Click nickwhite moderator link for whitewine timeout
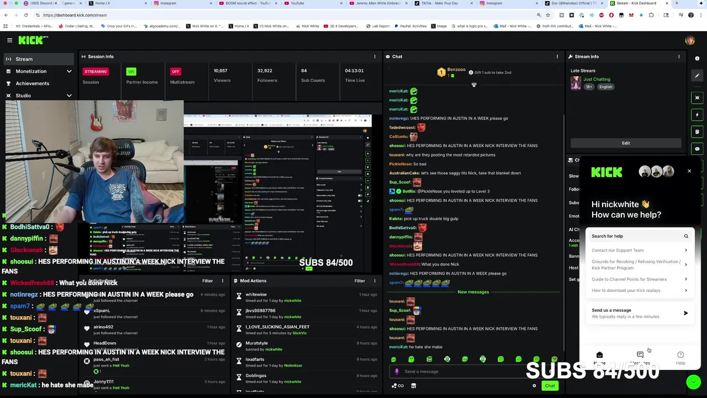 (292, 301)
